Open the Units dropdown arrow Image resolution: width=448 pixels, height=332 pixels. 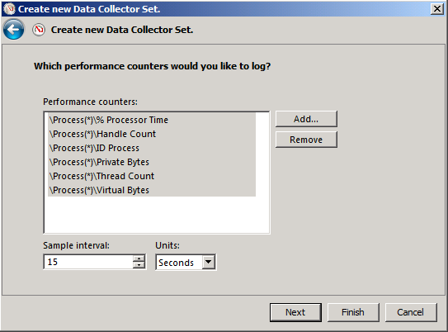tap(209, 262)
